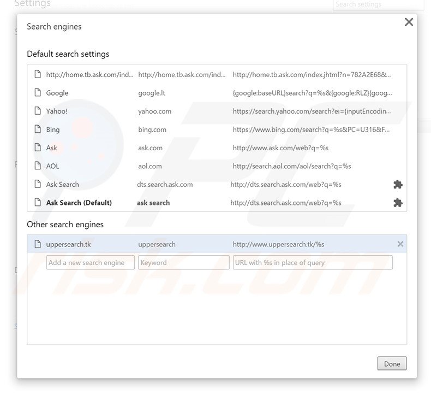Screen dimensions: 431x395
Task: Click the dts.search.ask.com keyword
Action: tap(165, 185)
